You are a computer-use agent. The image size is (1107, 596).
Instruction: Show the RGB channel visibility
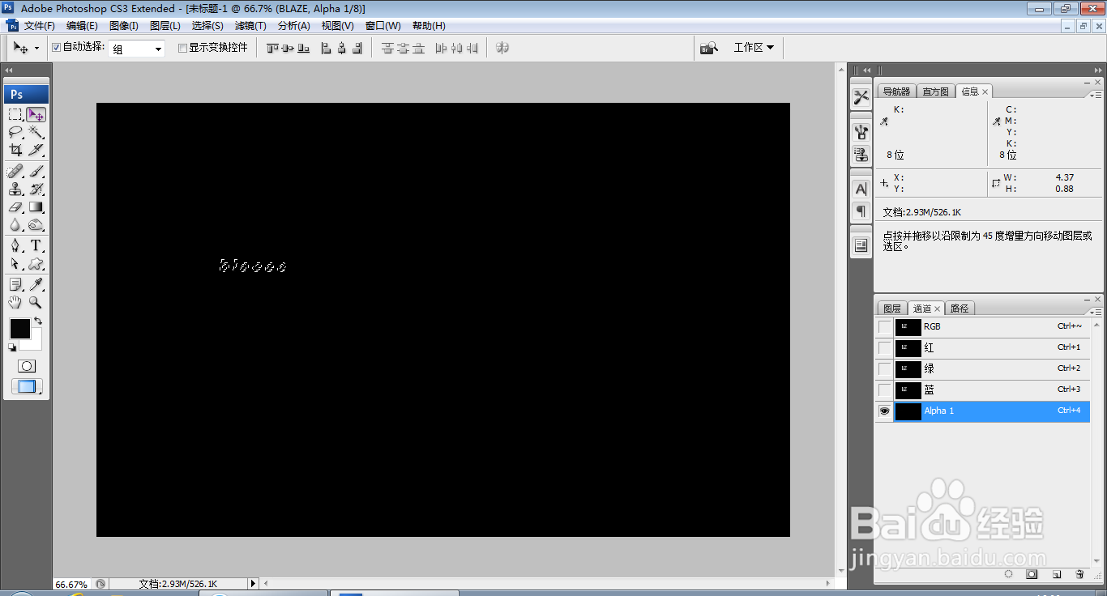884,326
